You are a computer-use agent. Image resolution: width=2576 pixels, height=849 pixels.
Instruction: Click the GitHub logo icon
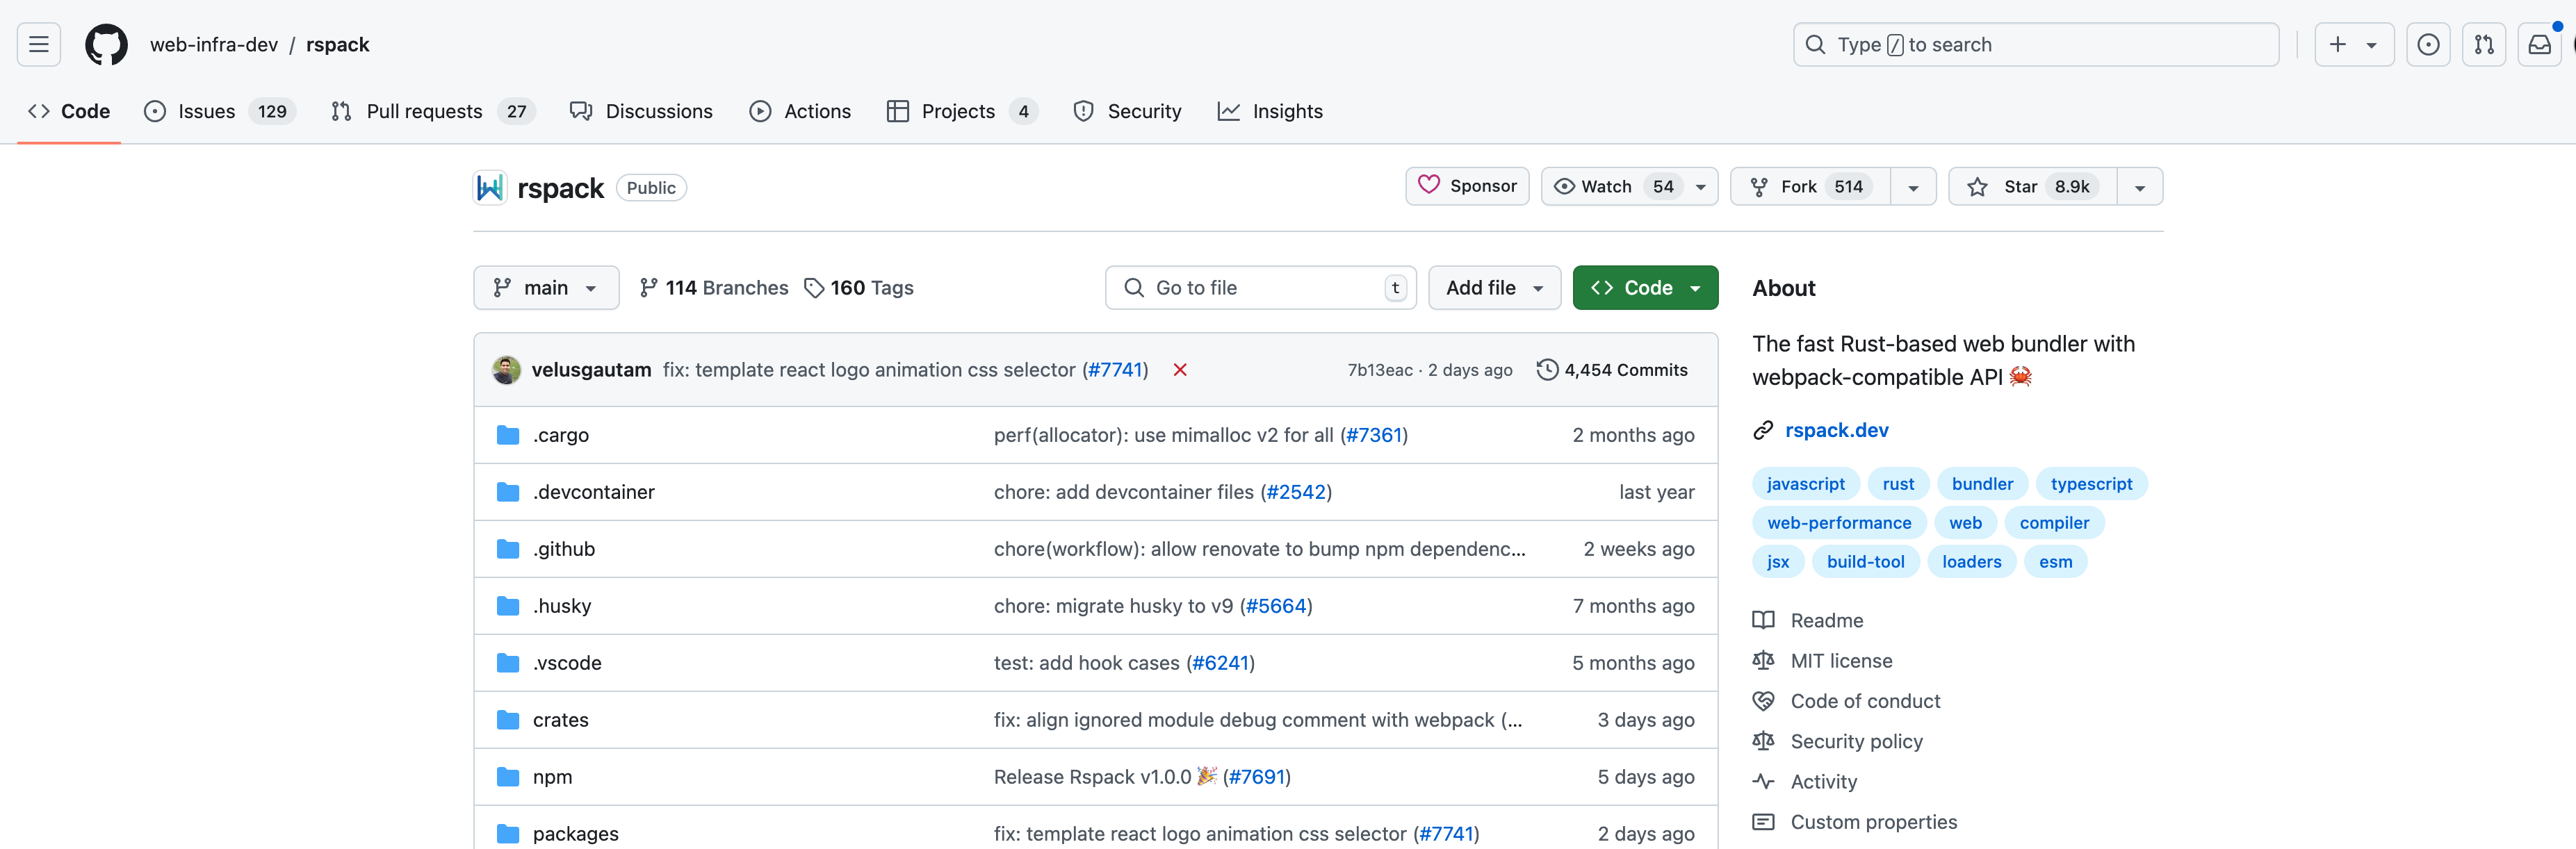click(106, 44)
